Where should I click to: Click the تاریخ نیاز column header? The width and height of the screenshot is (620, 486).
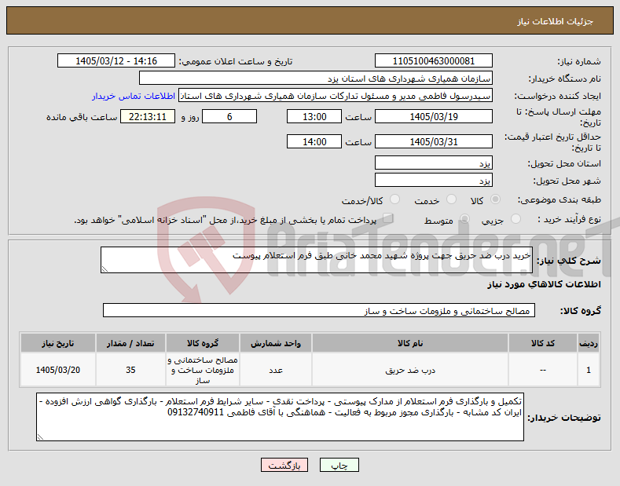[x=57, y=343]
